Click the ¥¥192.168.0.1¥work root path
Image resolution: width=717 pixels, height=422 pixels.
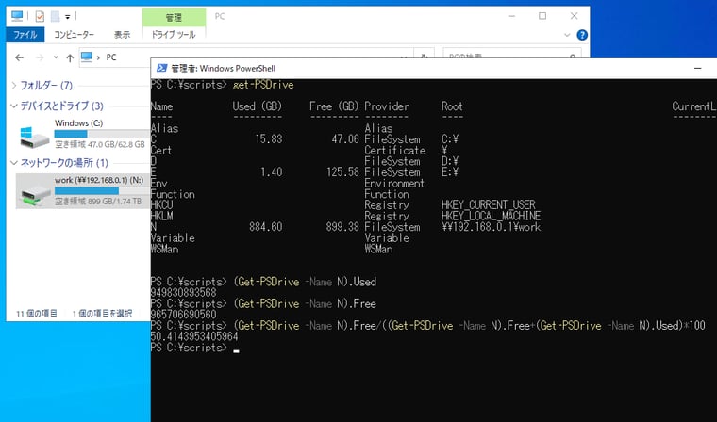(492, 227)
